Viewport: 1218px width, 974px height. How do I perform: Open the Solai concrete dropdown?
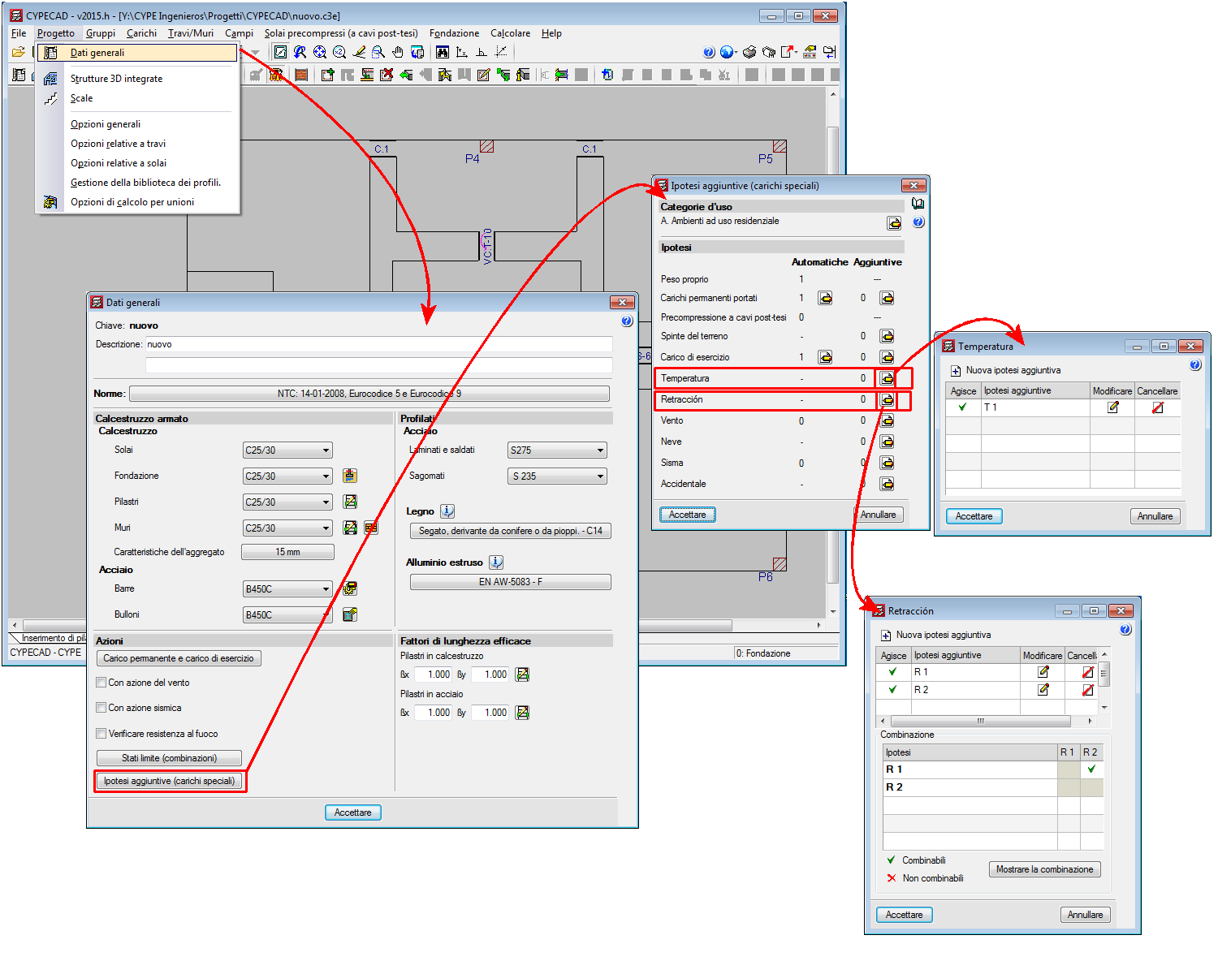pyautogui.click(x=288, y=450)
